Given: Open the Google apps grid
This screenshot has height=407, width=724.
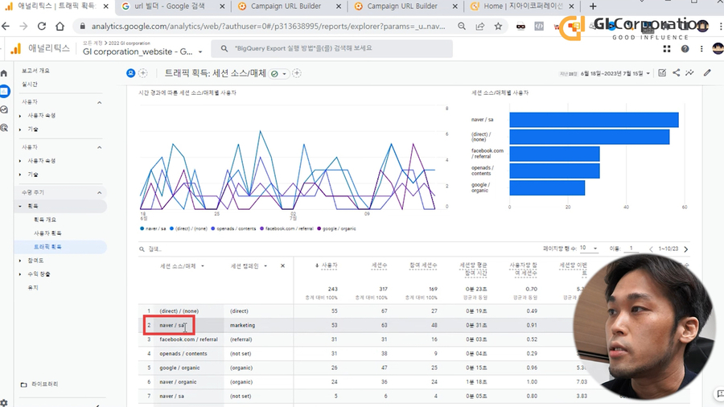Looking at the screenshot, I should pos(666,49).
